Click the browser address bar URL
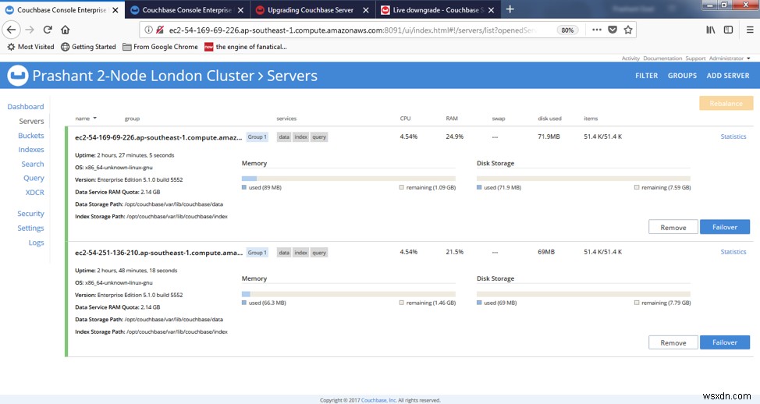This screenshot has width=760, height=404. pyautogui.click(x=352, y=30)
